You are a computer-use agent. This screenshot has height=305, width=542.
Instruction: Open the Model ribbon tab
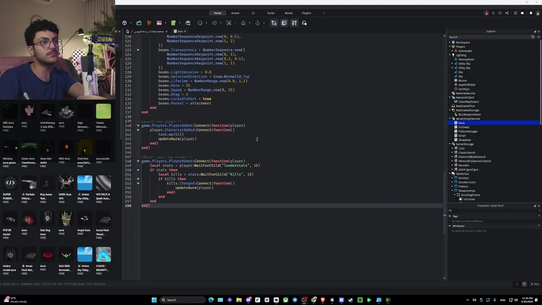coord(289,13)
